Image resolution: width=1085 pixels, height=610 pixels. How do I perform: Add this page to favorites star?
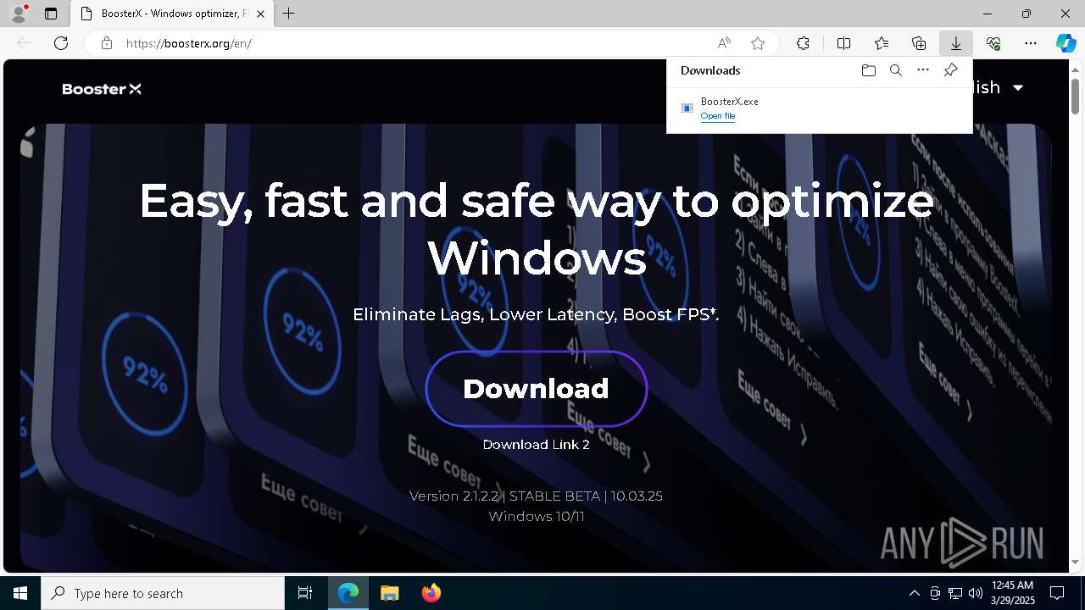(758, 43)
